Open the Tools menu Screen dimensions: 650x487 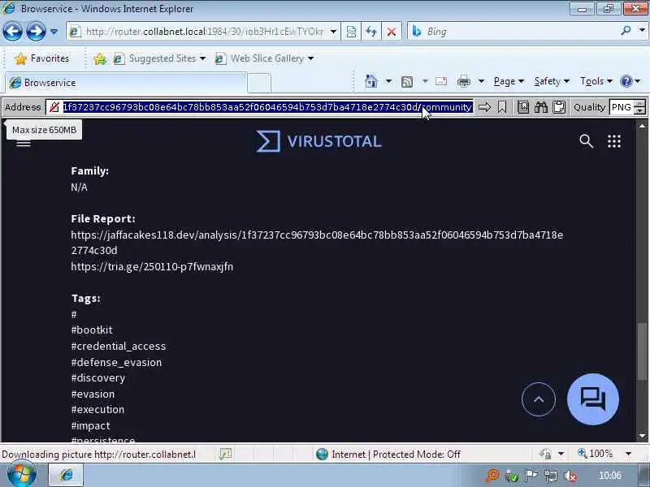click(x=596, y=82)
